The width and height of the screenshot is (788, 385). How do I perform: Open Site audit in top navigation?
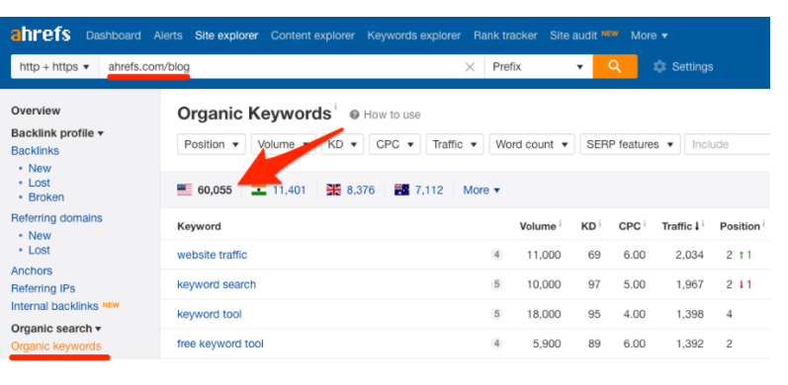pyautogui.click(x=573, y=36)
